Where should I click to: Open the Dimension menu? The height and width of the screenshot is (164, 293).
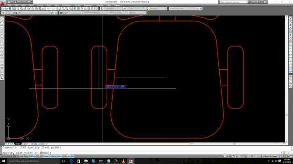pos(66,5)
